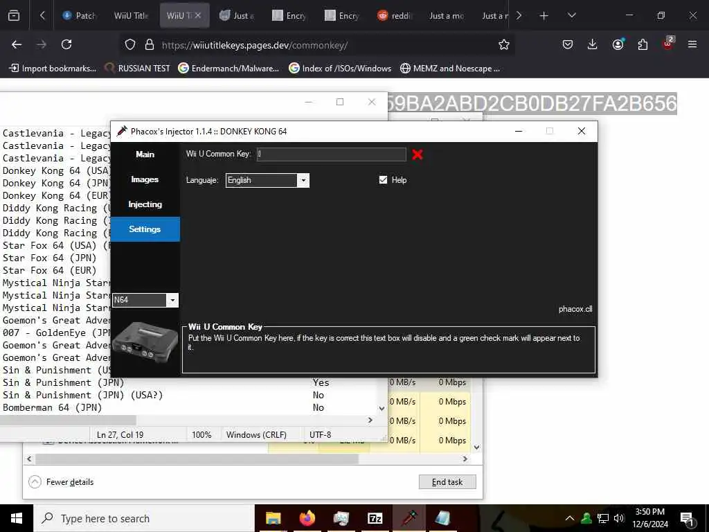The width and height of the screenshot is (709, 532).
Task: Open the RUSSIAN TEST bookmark
Action: (138, 69)
